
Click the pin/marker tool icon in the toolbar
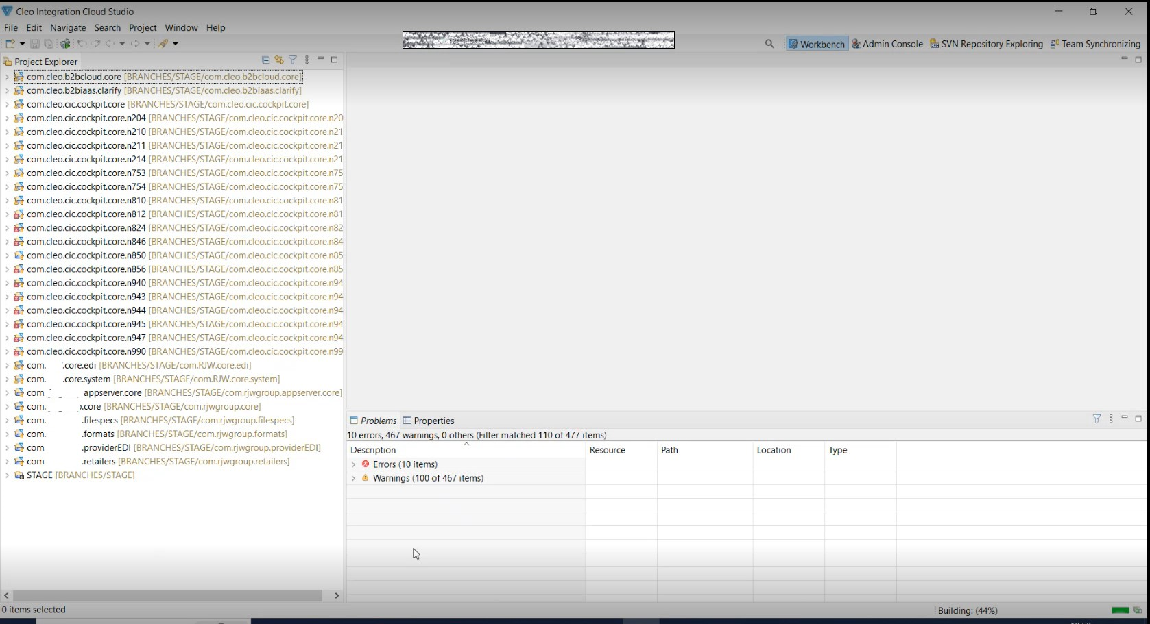point(163,43)
